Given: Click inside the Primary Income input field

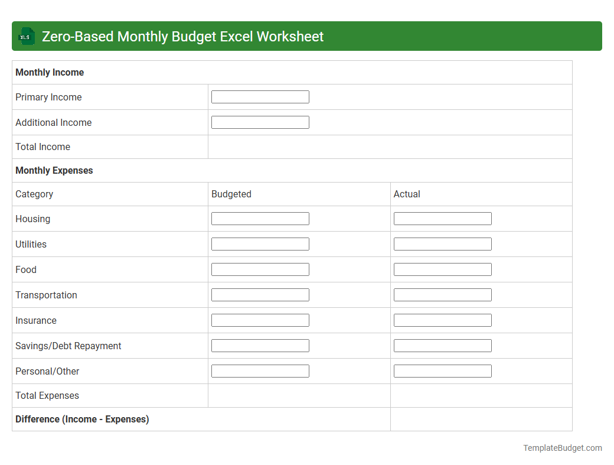Looking at the screenshot, I should 260,96.
